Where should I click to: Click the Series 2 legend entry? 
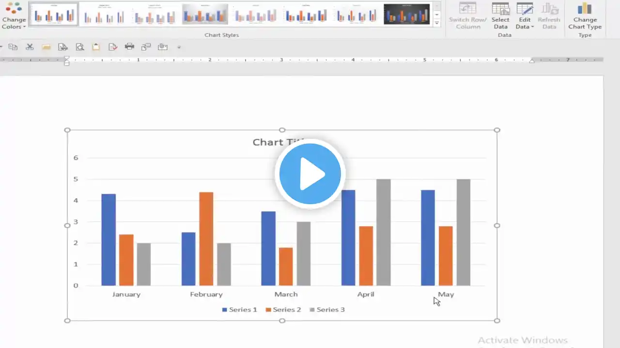coord(283,309)
